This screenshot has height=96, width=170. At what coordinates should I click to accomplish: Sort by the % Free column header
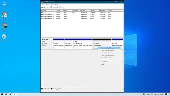pyautogui.click(x=112, y=11)
